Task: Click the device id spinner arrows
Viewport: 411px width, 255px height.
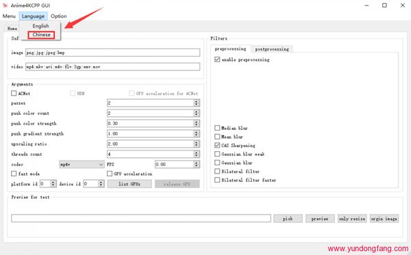Action: (x=101, y=184)
